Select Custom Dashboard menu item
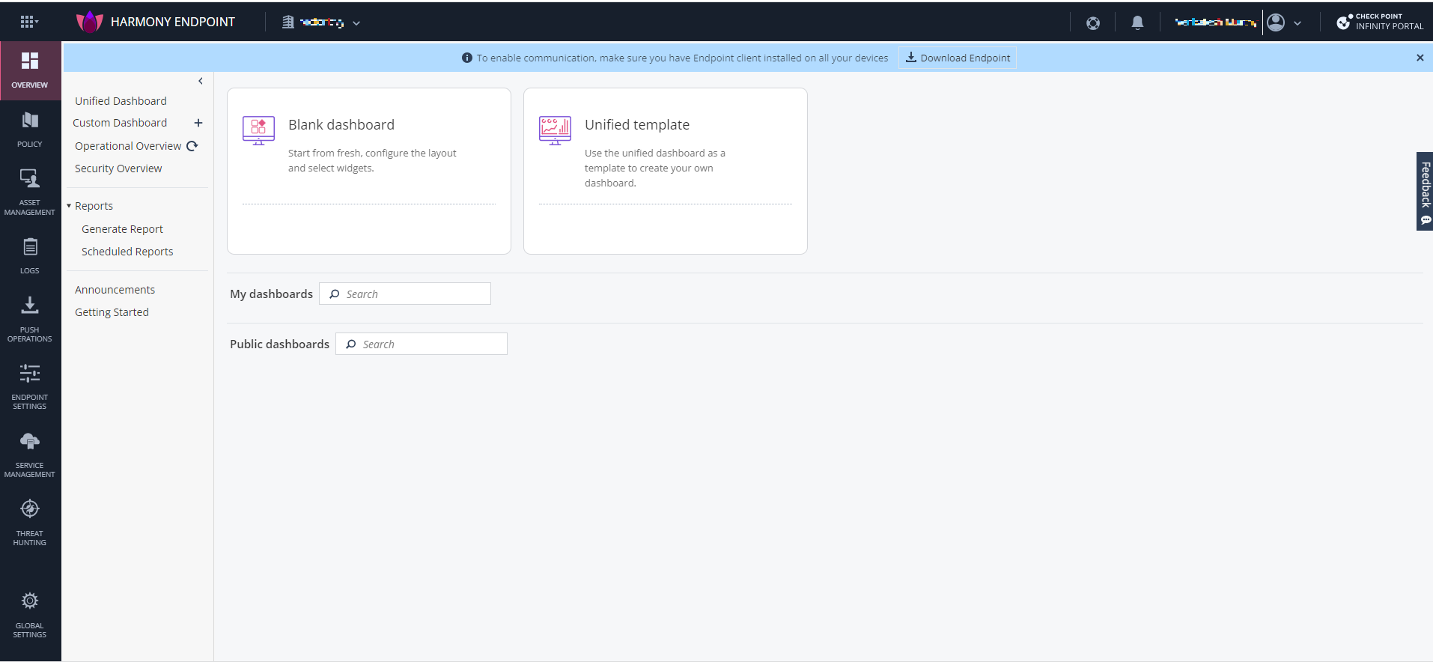The width and height of the screenshot is (1433, 662). [120, 123]
